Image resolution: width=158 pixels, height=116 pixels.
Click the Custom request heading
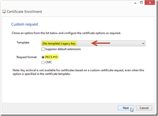coord(25,24)
